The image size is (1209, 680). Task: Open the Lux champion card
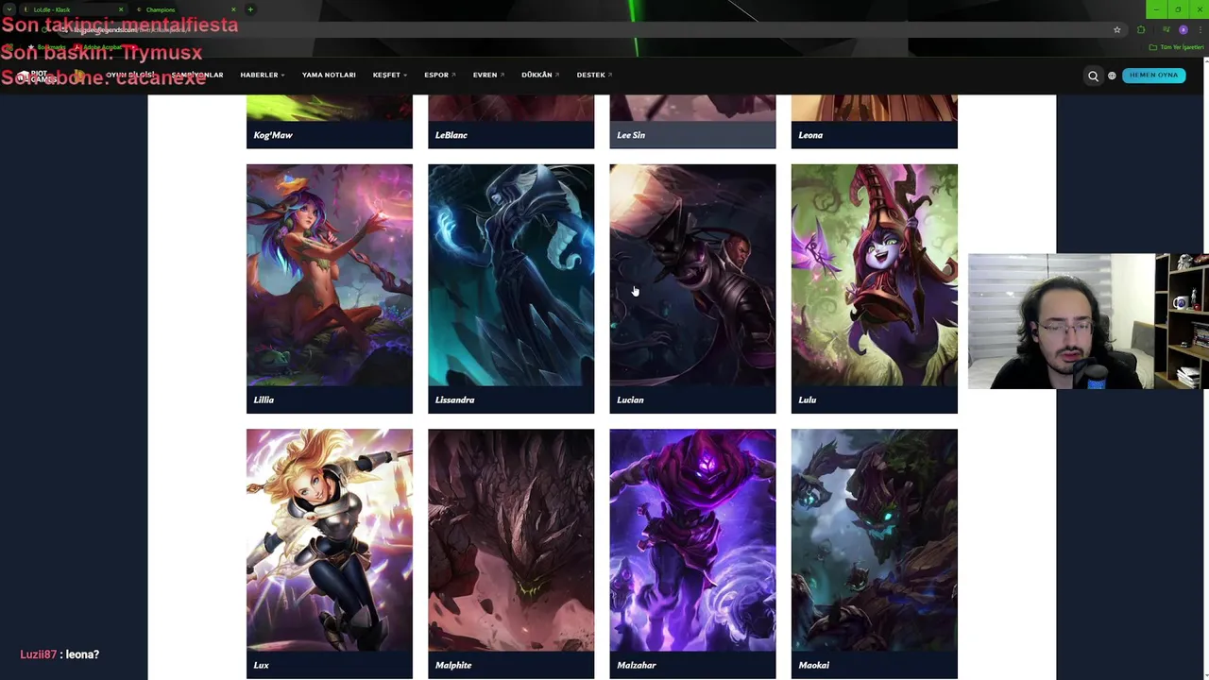click(330, 554)
